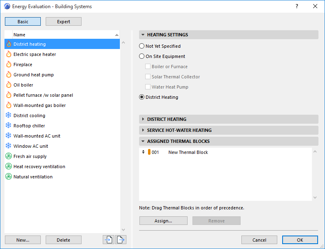Select the Natural ventilation entry
The width and height of the screenshot is (325, 249).
pos(62,176)
